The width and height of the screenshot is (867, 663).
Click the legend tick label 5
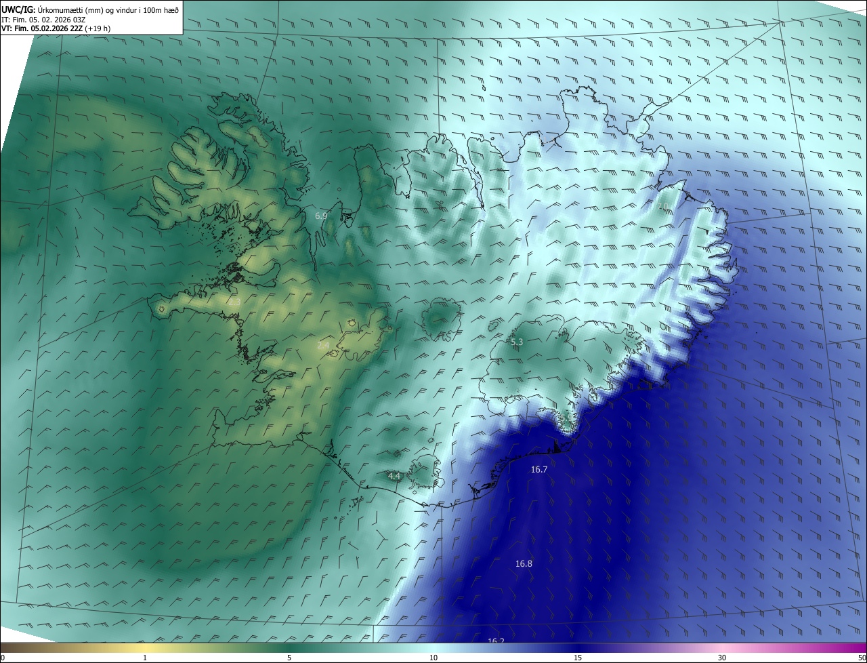click(x=289, y=658)
